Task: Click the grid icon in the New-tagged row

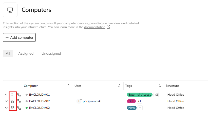Action: pos(13,108)
